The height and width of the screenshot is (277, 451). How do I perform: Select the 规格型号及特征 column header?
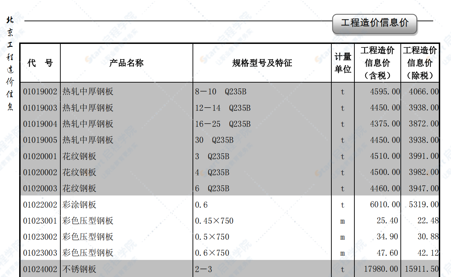[x=262, y=63]
